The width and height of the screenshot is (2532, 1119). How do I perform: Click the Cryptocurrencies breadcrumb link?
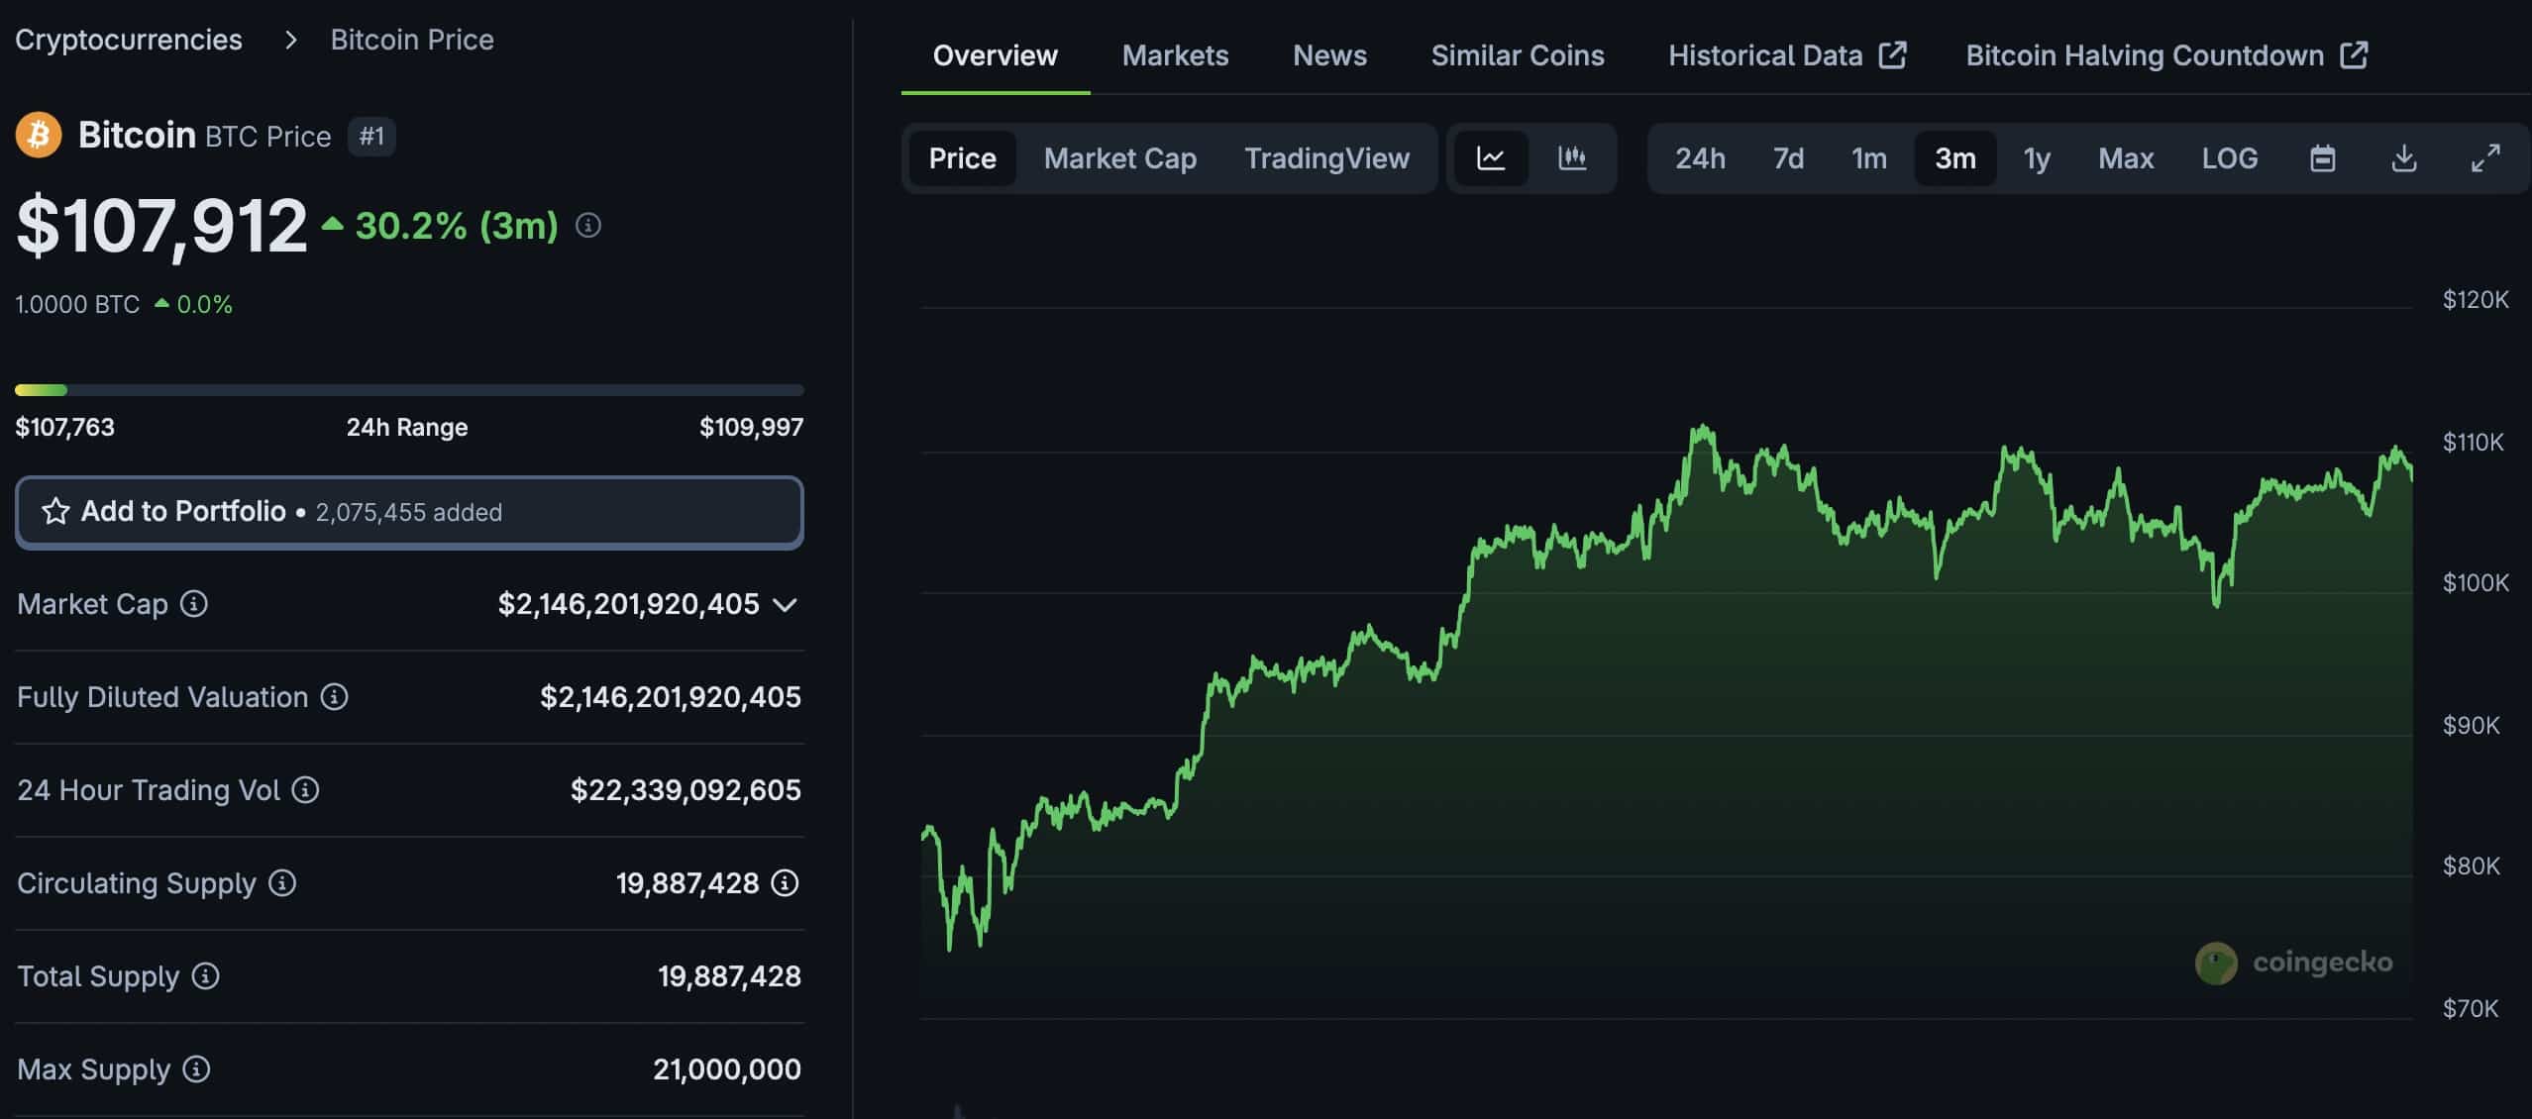coord(129,40)
